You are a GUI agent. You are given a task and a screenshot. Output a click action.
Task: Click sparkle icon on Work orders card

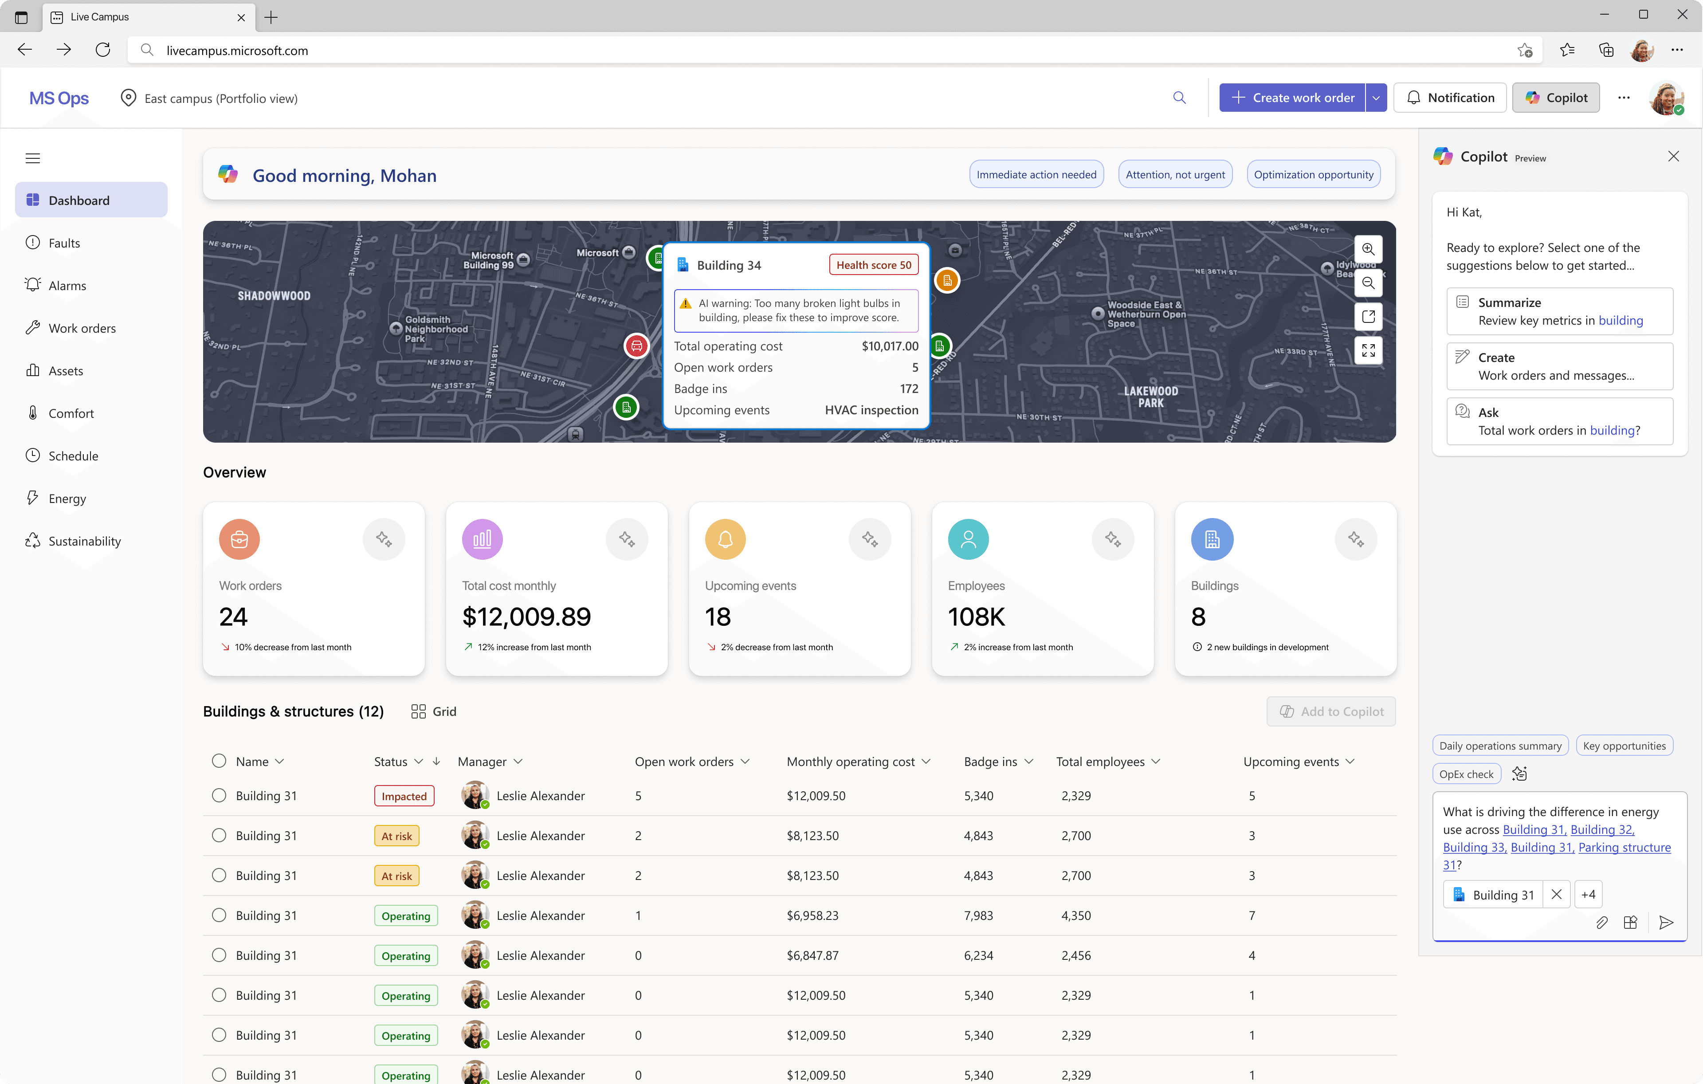383,539
